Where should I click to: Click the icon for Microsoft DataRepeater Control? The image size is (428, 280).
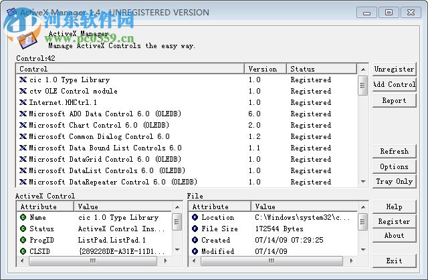(x=23, y=182)
